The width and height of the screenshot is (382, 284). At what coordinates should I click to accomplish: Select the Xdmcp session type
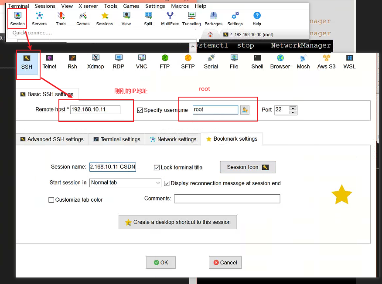coord(95,62)
